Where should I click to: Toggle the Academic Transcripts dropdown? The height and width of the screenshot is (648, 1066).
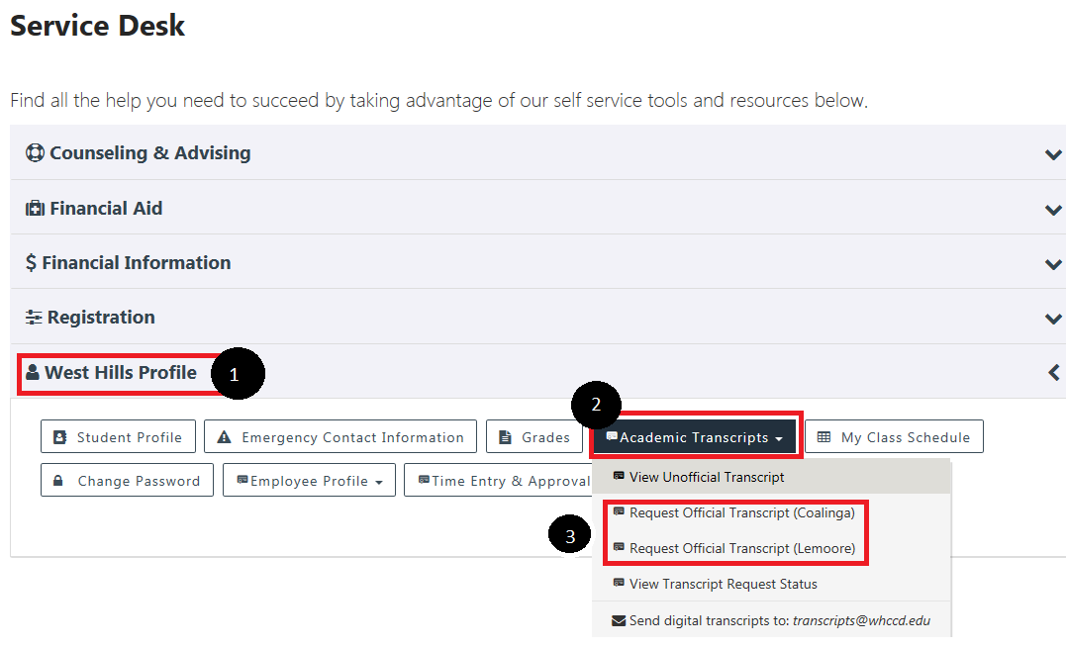(694, 436)
